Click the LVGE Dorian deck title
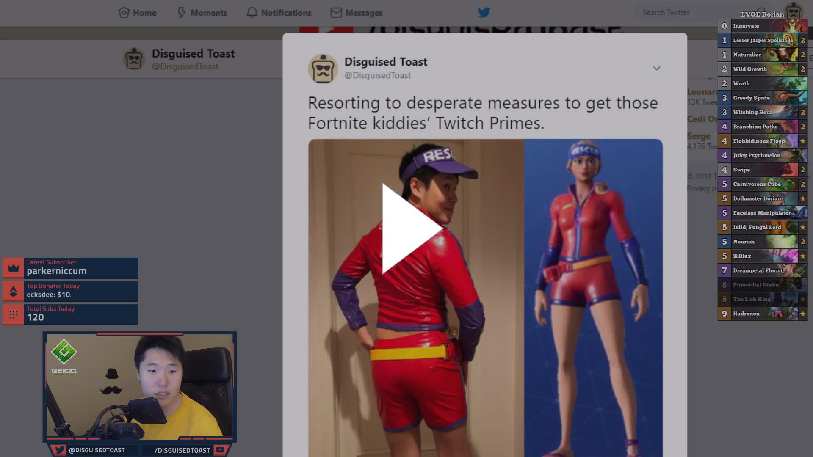 [762, 14]
